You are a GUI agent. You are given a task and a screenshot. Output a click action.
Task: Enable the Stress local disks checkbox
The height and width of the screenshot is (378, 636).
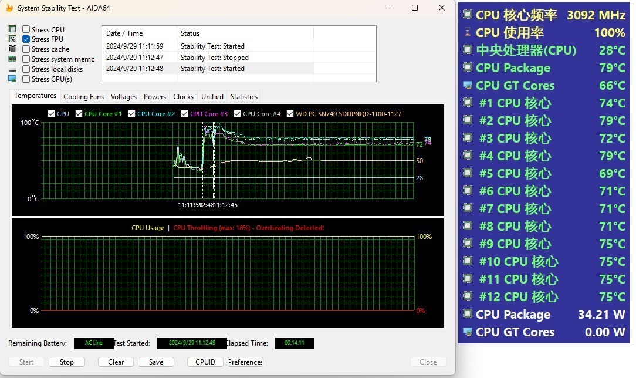pyautogui.click(x=26, y=69)
